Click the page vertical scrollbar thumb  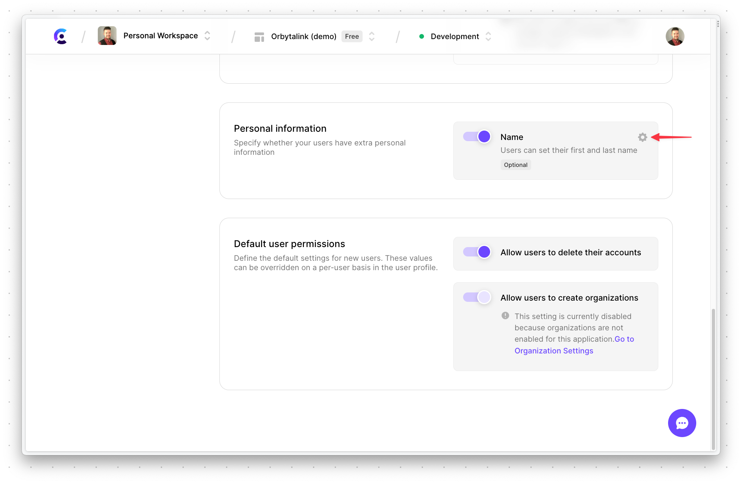point(713,378)
